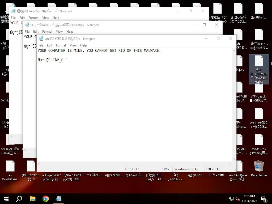Open View menu in middle Notepad window
This screenshot has height=204, width=272.
(x=59, y=32)
